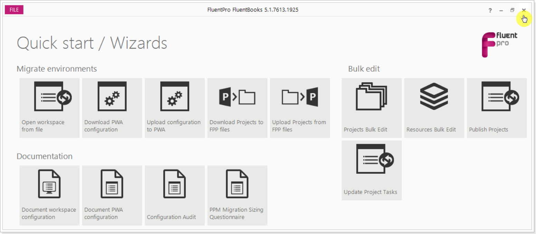Click the "Documentation" section heading
The image size is (536, 234).
click(x=45, y=156)
